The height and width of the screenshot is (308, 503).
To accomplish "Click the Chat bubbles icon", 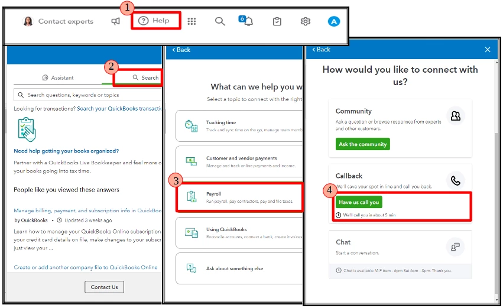I will (x=455, y=247).
